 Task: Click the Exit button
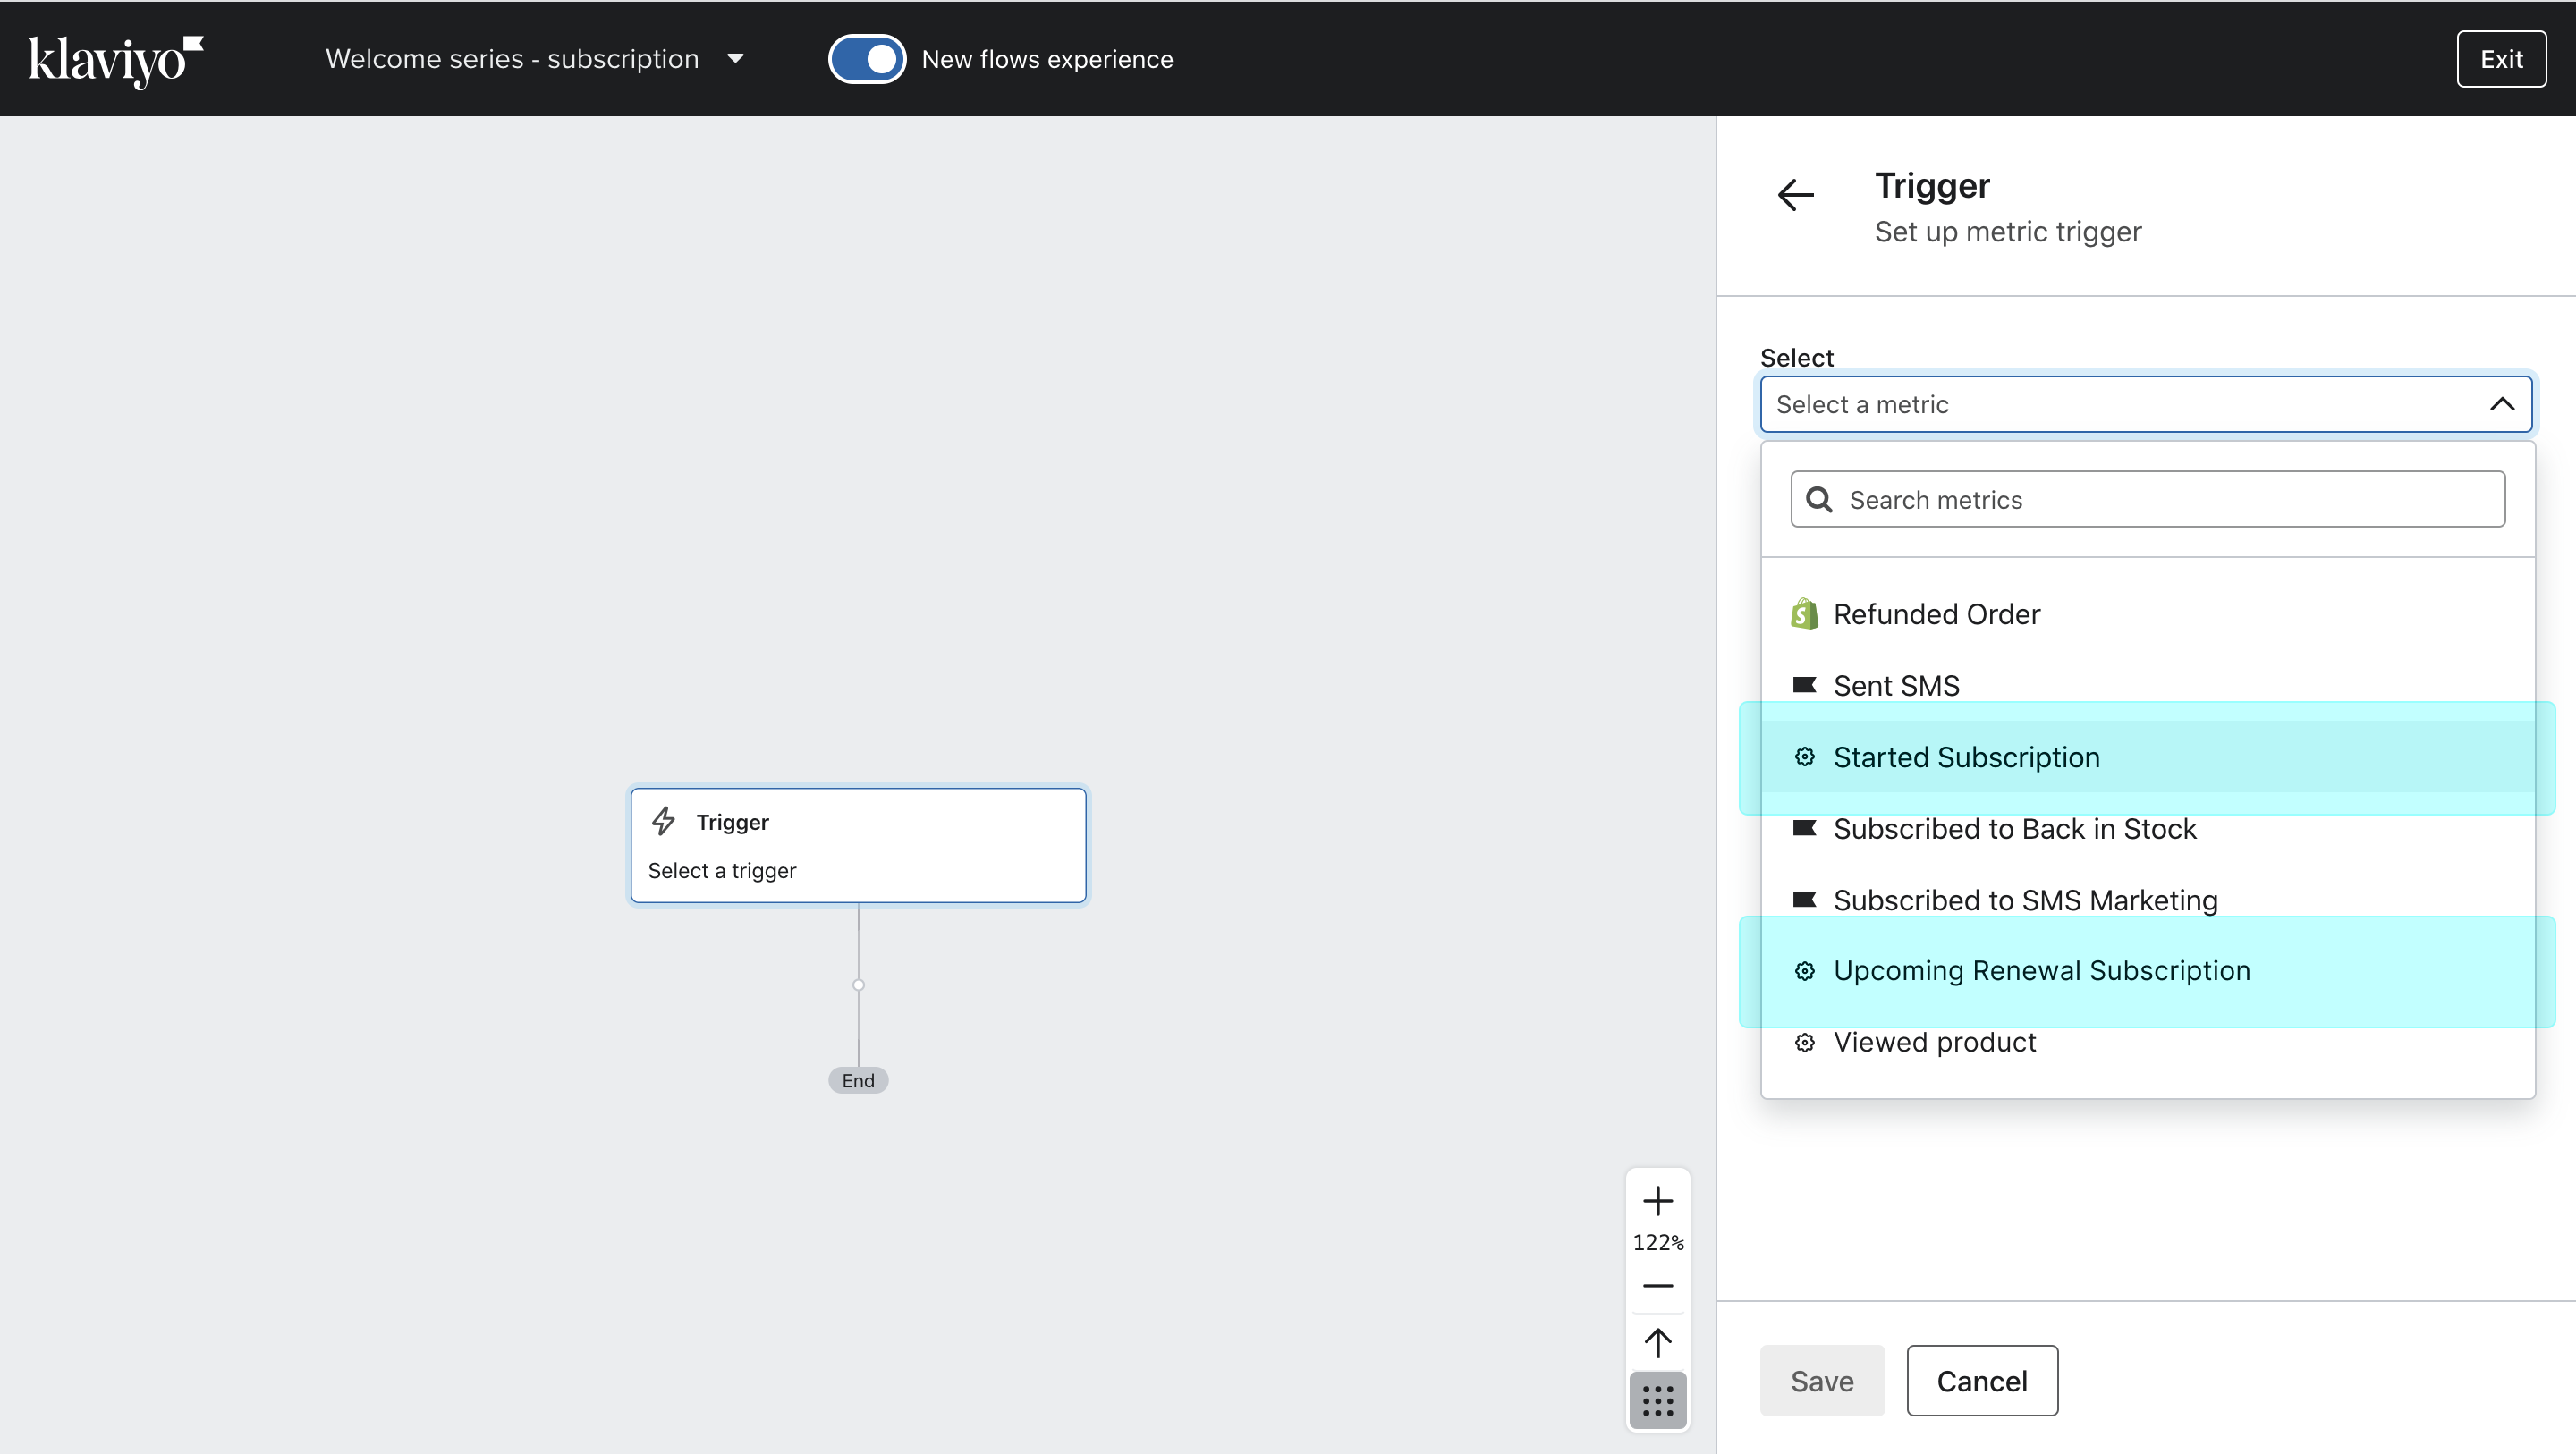pos(2501,59)
